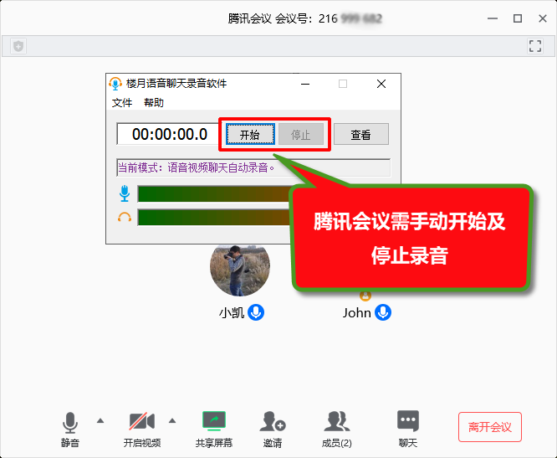Open the 文件 menu
The width and height of the screenshot is (557, 458).
coord(122,103)
